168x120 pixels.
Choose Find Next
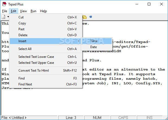click(46, 84)
